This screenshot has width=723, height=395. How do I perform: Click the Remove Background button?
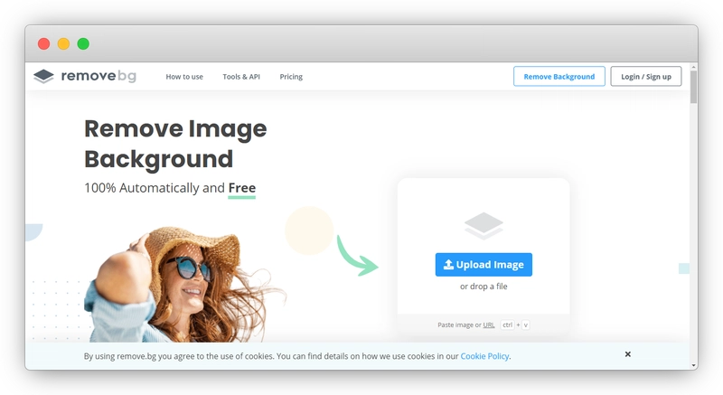[x=559, y=77]
